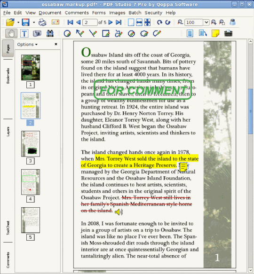This screenshot has height=274, width=254.
Task: Switch to the ToolChest side tab
Action: point(8,228)
